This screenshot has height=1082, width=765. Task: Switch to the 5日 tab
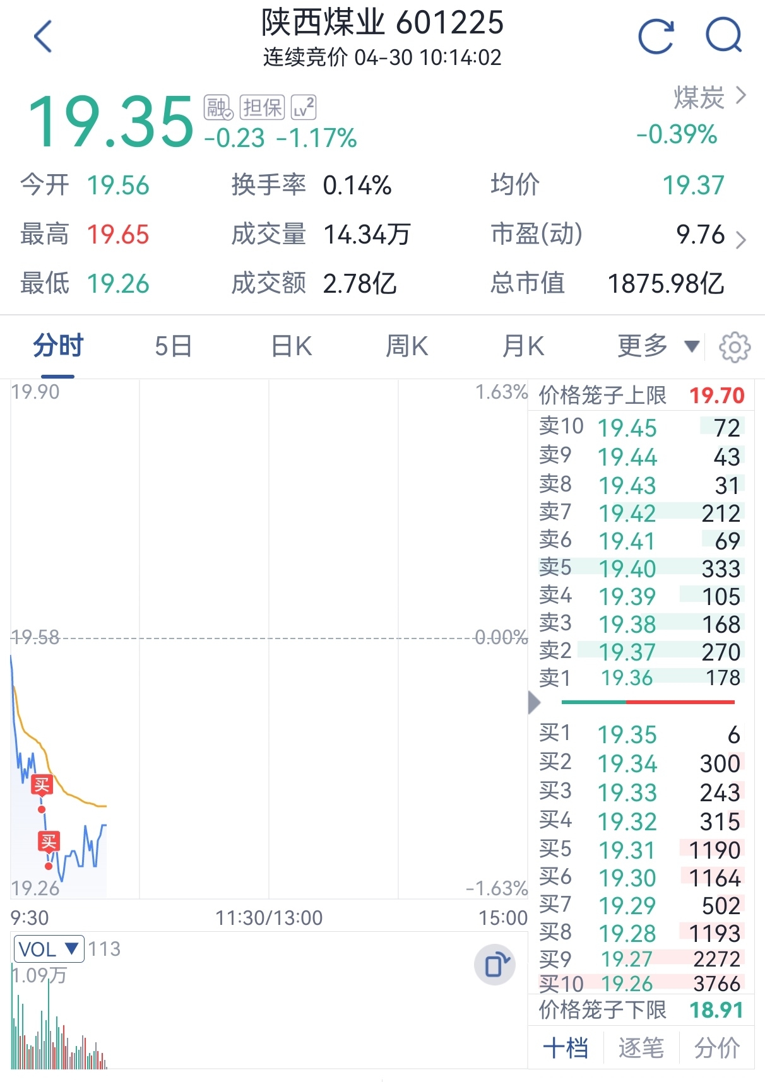click(174, 346)
